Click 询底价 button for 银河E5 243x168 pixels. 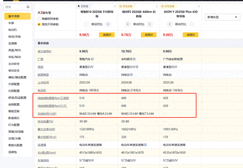point(148,35)
